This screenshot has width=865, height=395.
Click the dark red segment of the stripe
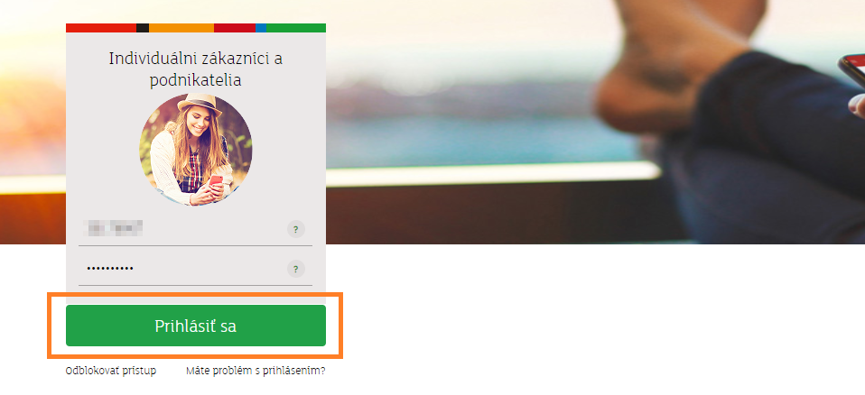click(235, 28)
